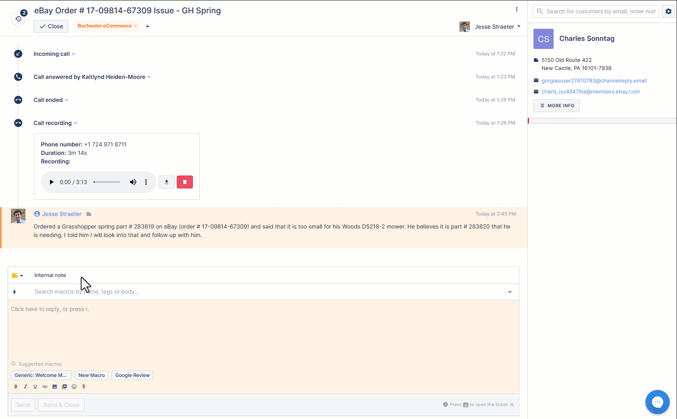Open the Jesse Straeter assignee dropdown
Viewport: 677px width, 419px height.
click(x=490, y=27)
